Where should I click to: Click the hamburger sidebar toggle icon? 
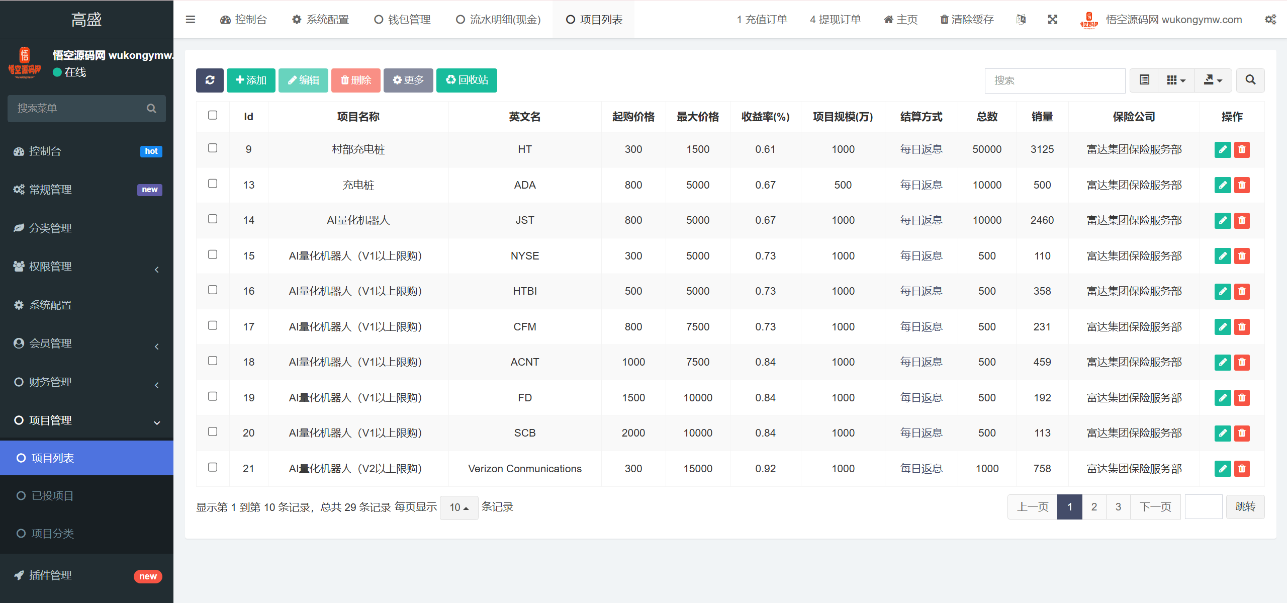191,20
